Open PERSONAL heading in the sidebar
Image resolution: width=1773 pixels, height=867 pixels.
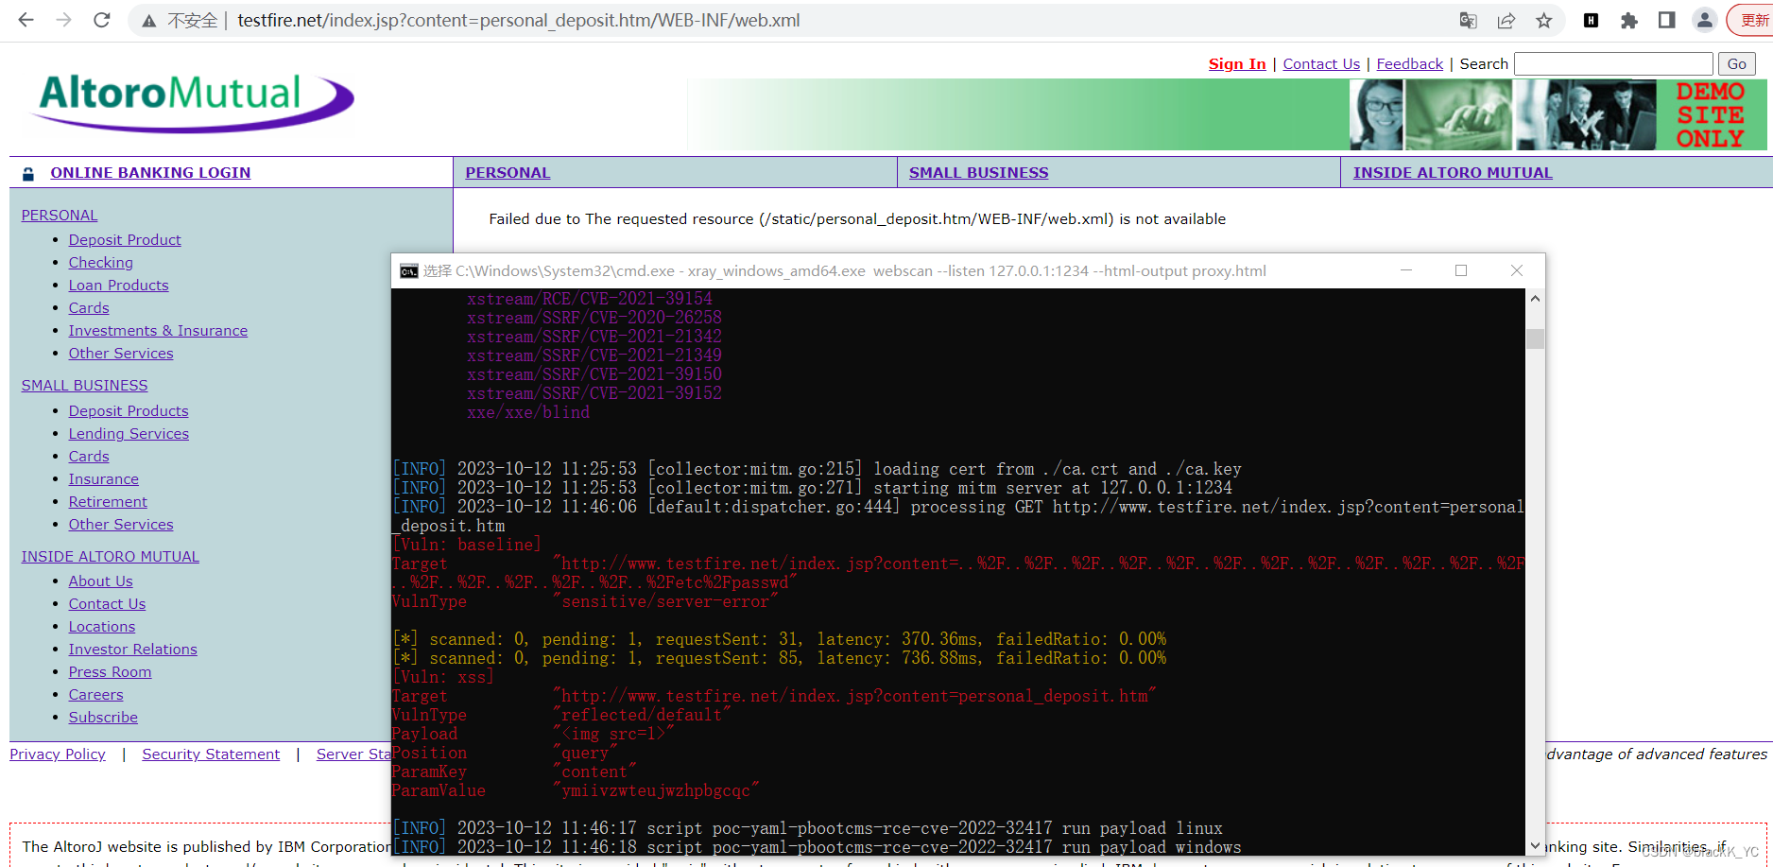[x=60, y=216]
